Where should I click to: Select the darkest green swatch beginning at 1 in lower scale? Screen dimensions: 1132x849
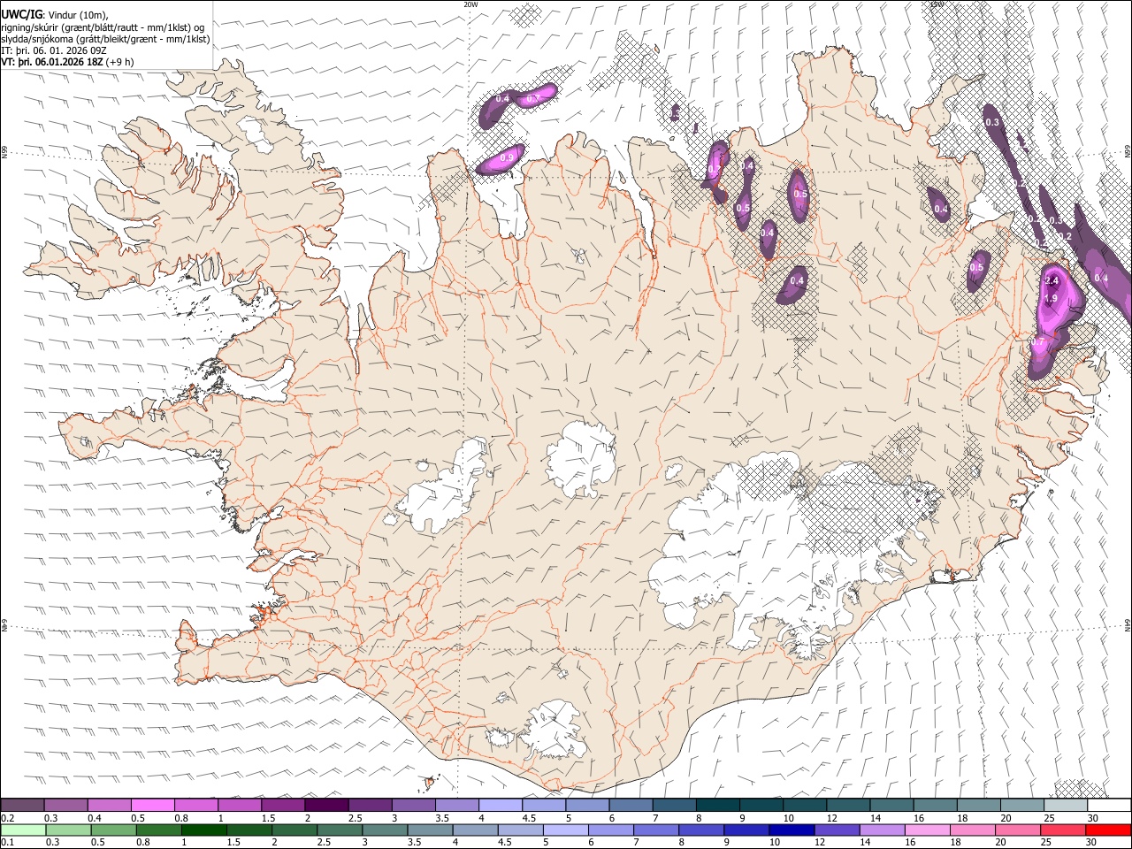(204, 830)
